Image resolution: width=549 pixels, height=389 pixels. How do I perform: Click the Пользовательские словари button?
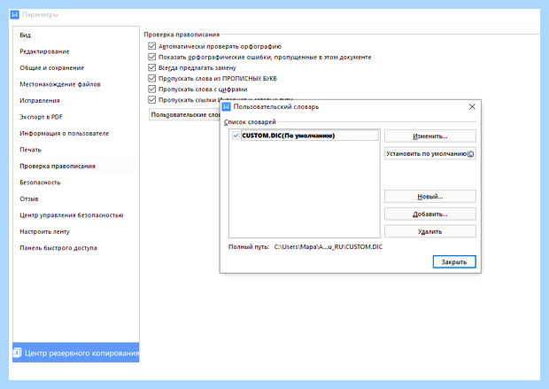184,114
